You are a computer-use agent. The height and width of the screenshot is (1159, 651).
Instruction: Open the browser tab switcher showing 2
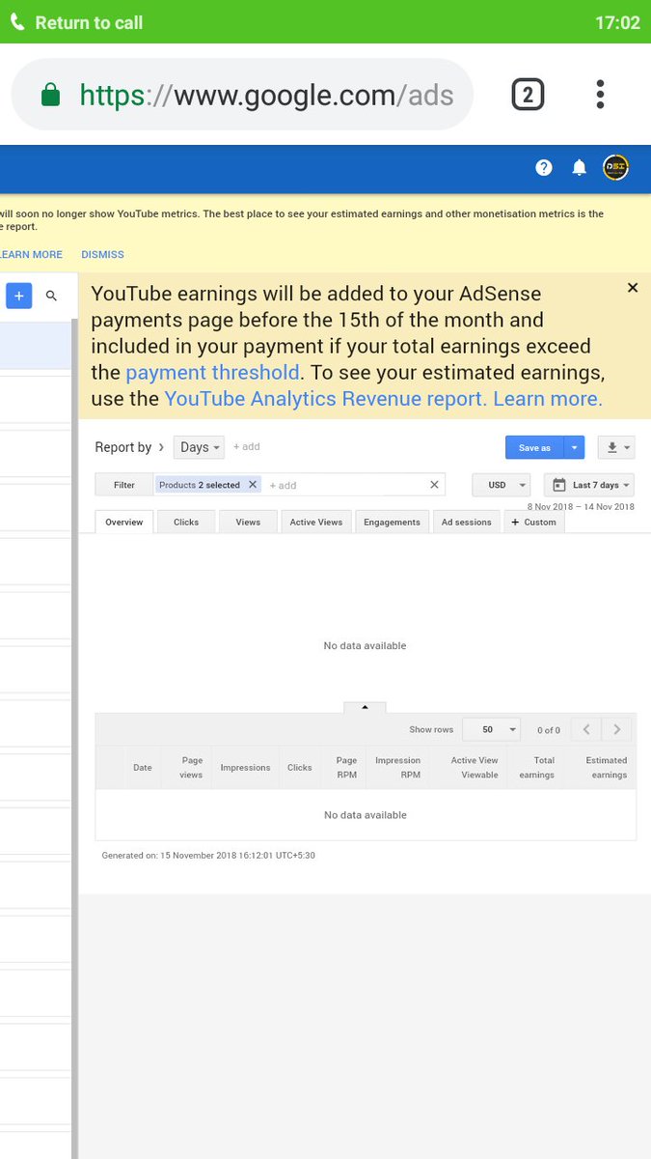tap(528, 94)
